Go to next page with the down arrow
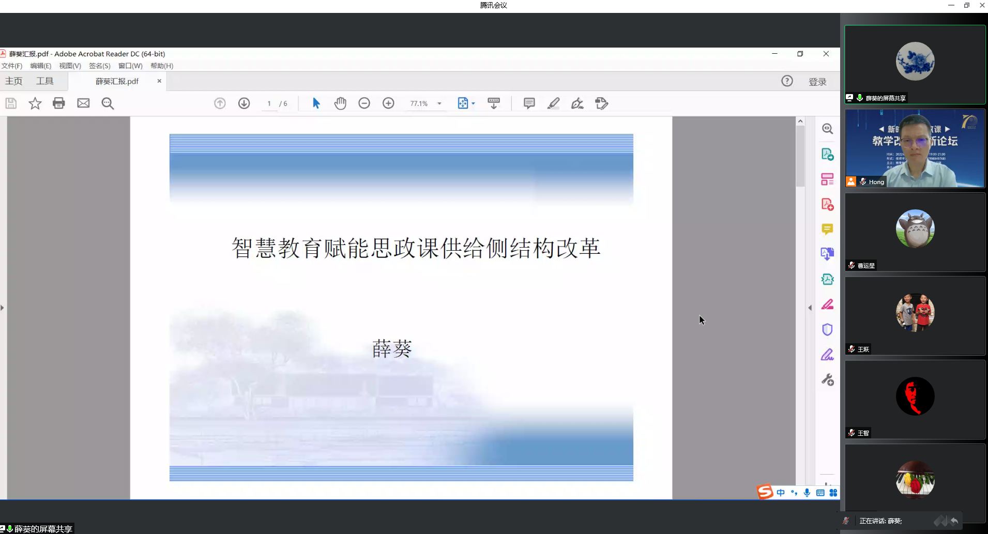Screen dimensions: 988x534 [x=244, y=103]
